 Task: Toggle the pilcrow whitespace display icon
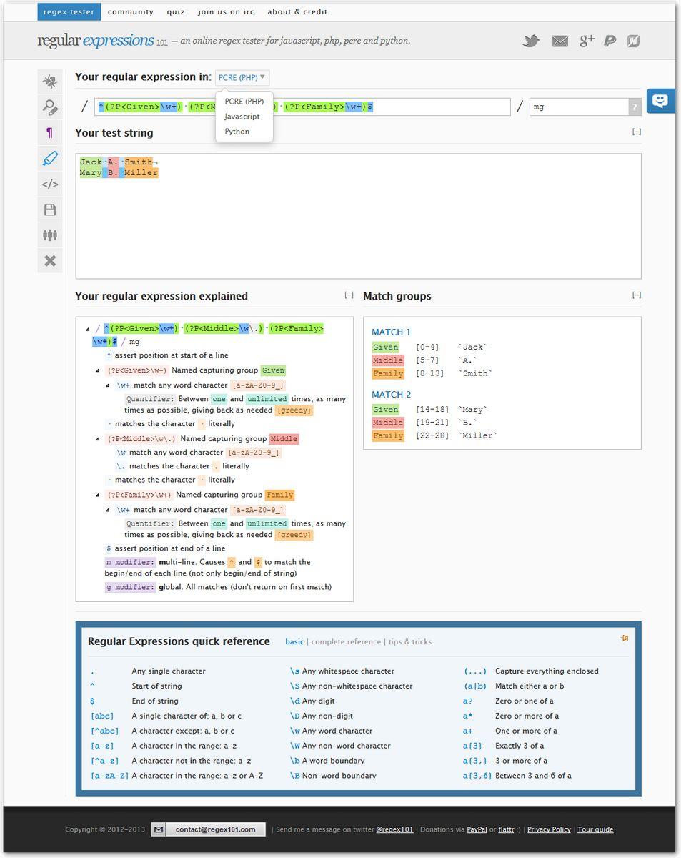(x=49, y=133)
